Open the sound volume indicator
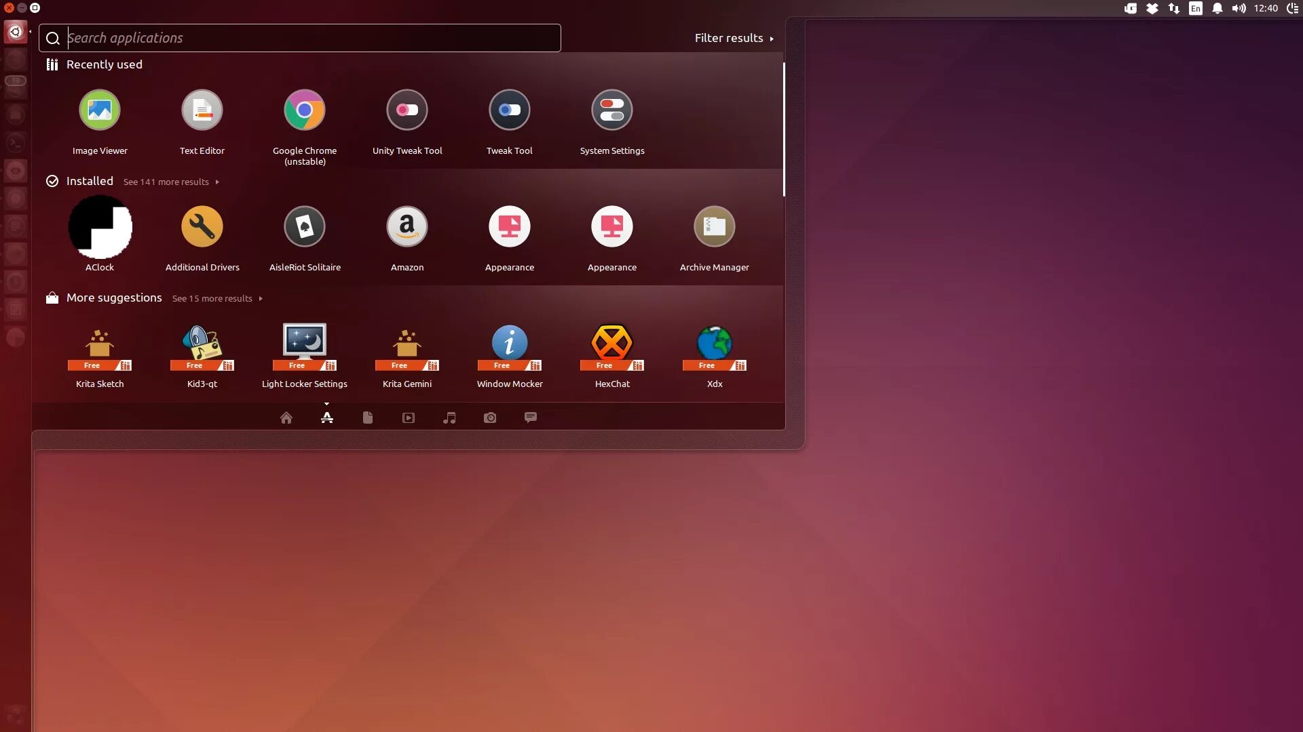This screenshot has width=1303, height=732. [1239, 8]
